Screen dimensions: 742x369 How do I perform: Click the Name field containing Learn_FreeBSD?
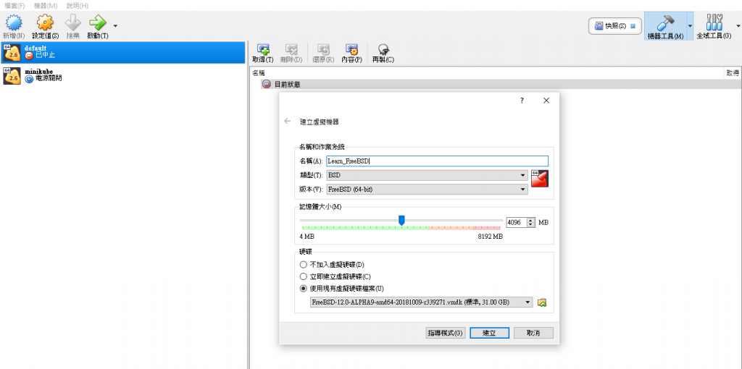[437, 161]
